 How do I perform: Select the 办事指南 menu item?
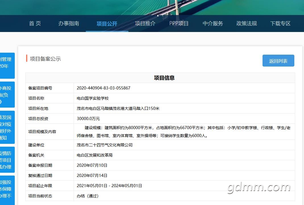69,24
